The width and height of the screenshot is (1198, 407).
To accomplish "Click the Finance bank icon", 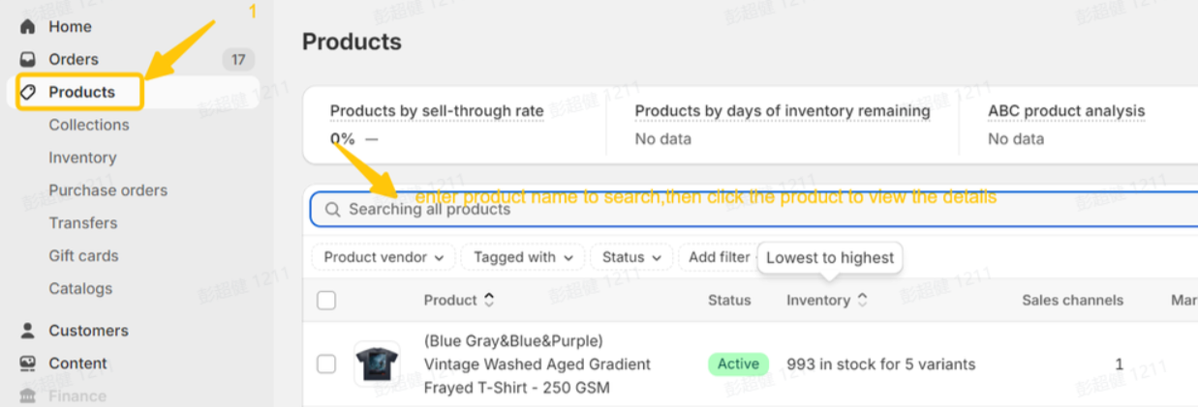I will (28, 395).
